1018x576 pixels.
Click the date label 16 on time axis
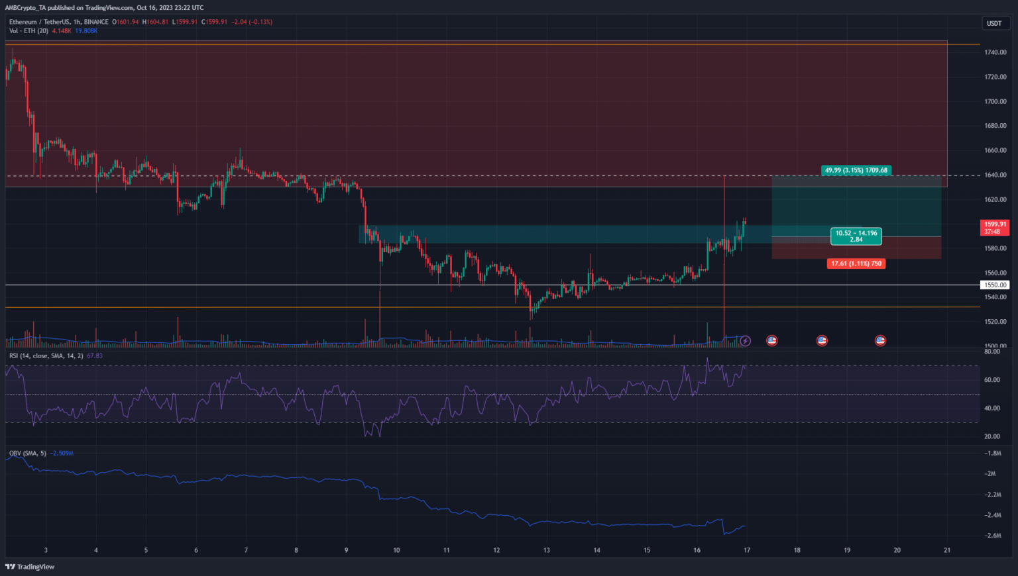point(697,550)
